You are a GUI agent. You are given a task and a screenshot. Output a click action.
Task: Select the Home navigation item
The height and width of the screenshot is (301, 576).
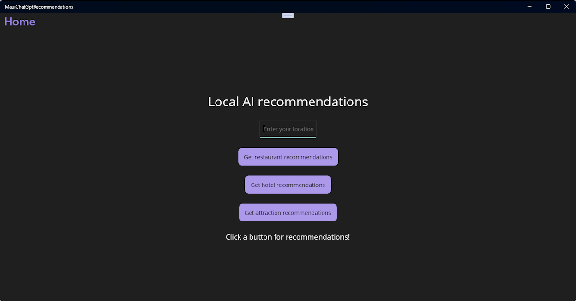coord(19,22)
